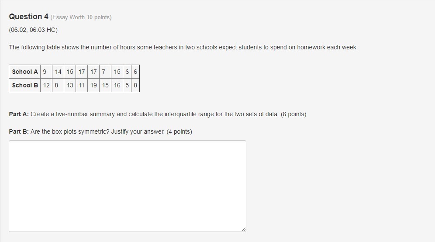Click the (06.02, 06.03 HC) lesson code

pos(33,30)
